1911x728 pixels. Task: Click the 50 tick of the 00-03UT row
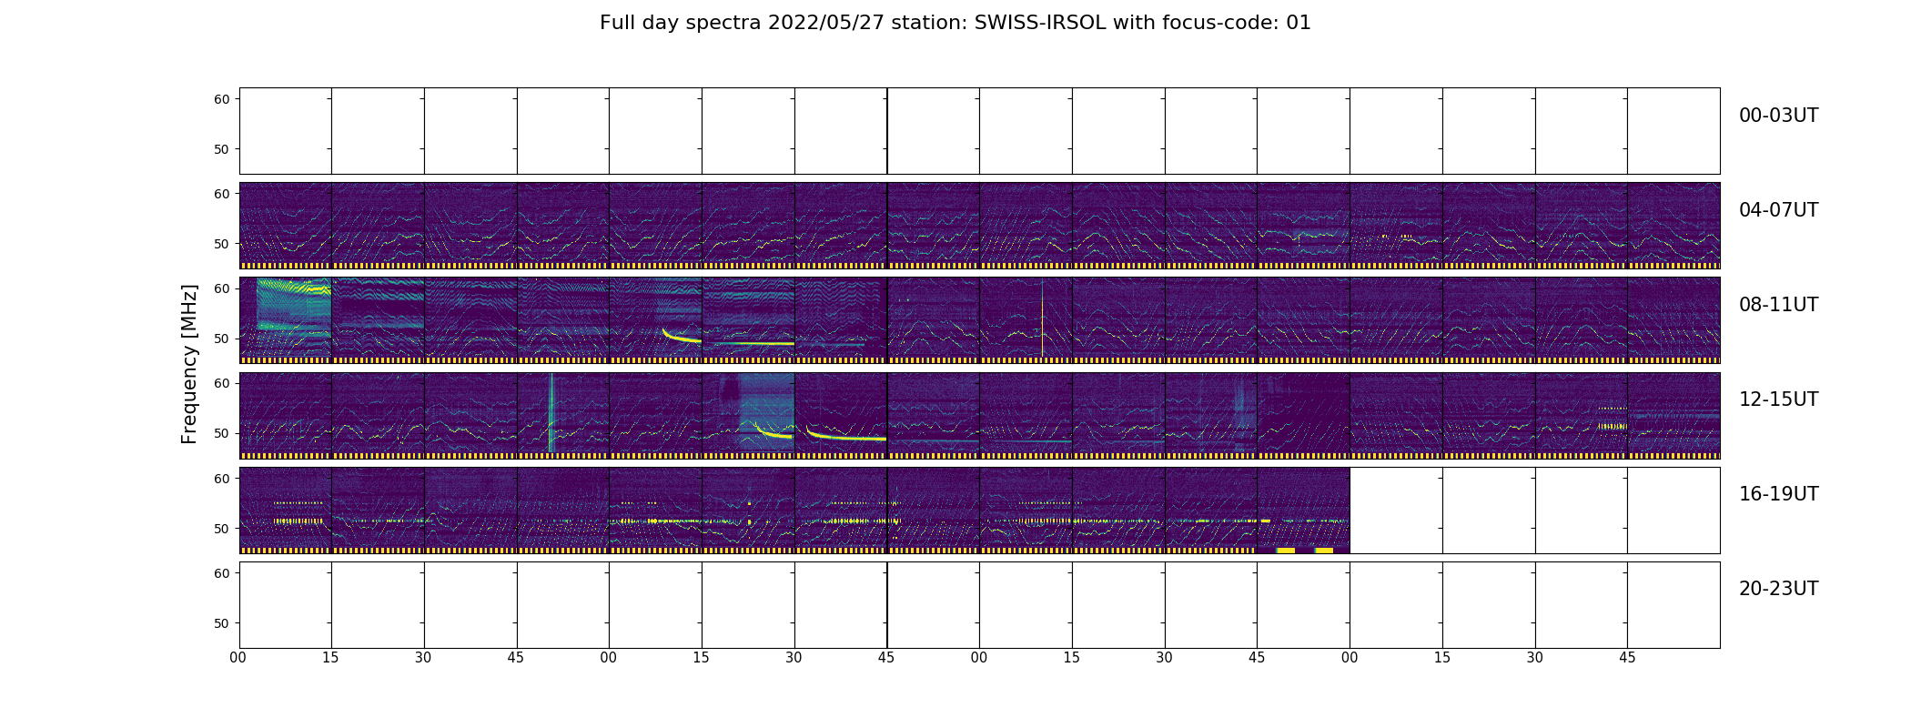[x=221, y=149]
